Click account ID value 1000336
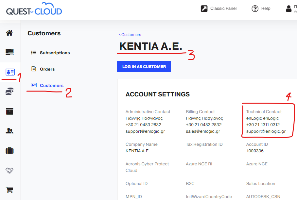This screenshot has height=200, width=297. point(255,151)
